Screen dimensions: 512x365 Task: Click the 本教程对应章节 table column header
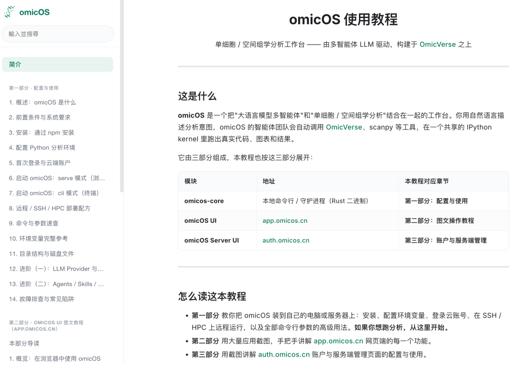pos(454,181)
